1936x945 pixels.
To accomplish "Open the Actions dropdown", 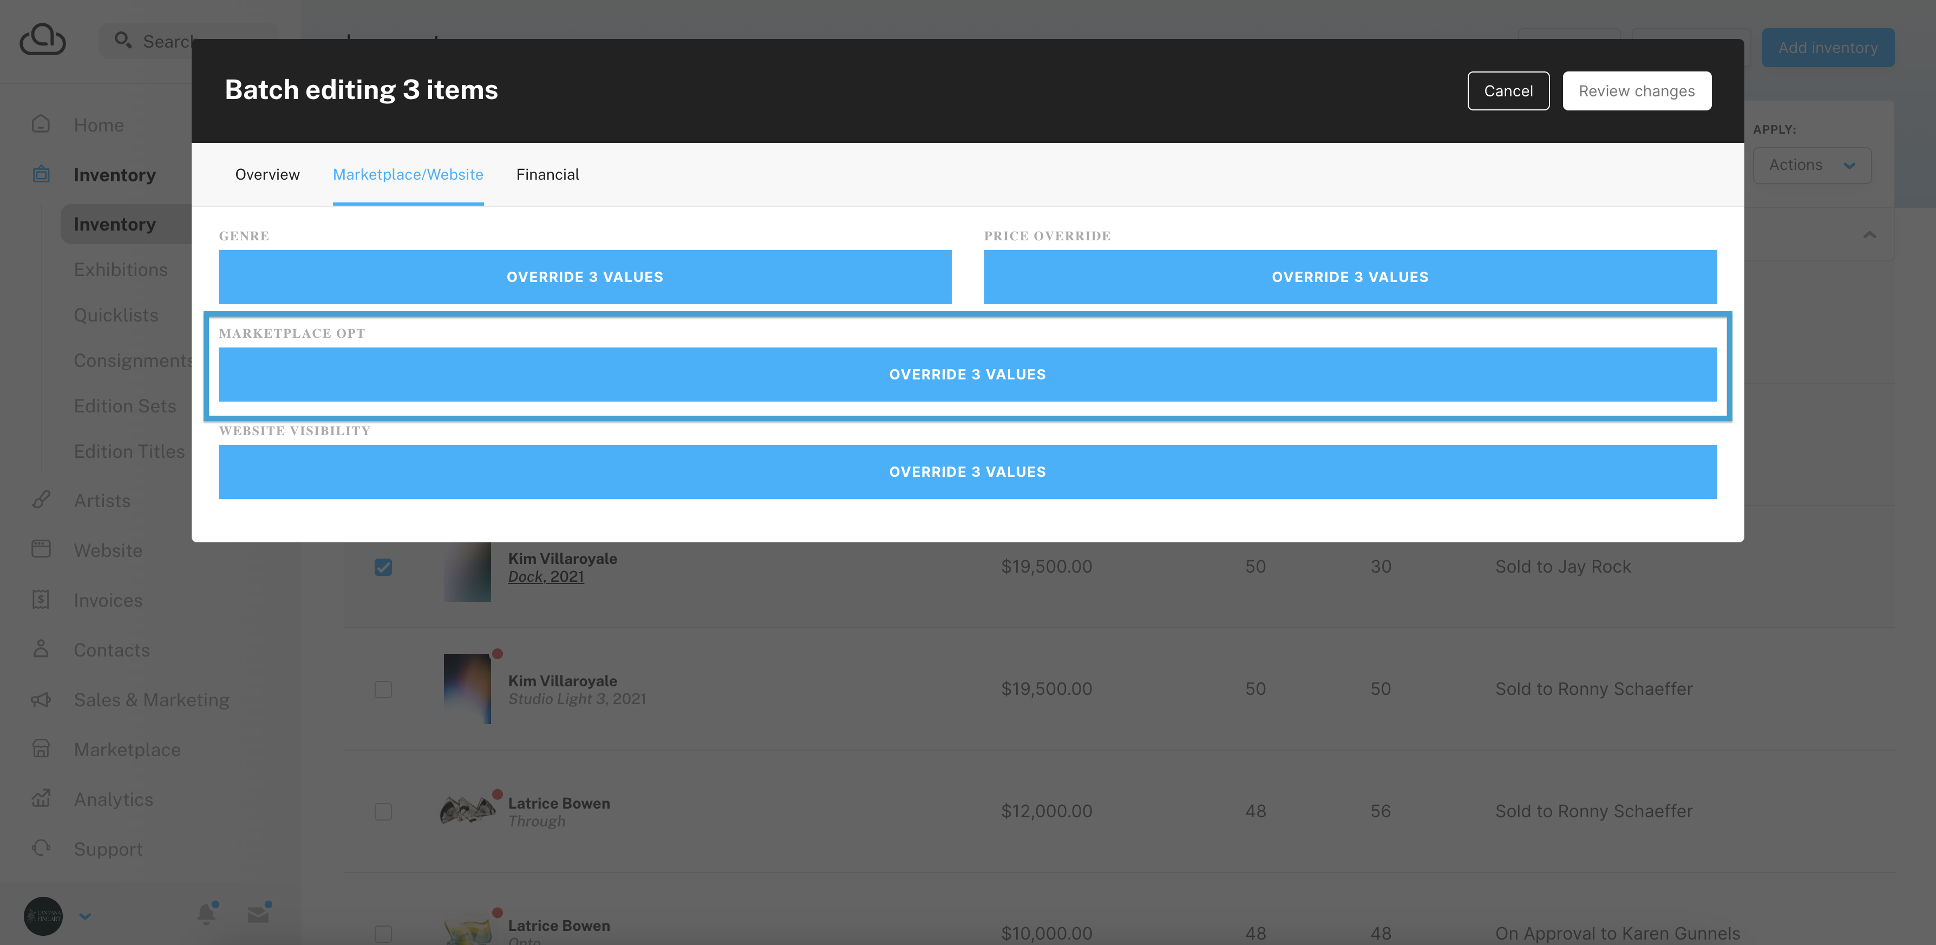I will (1812, 165).
